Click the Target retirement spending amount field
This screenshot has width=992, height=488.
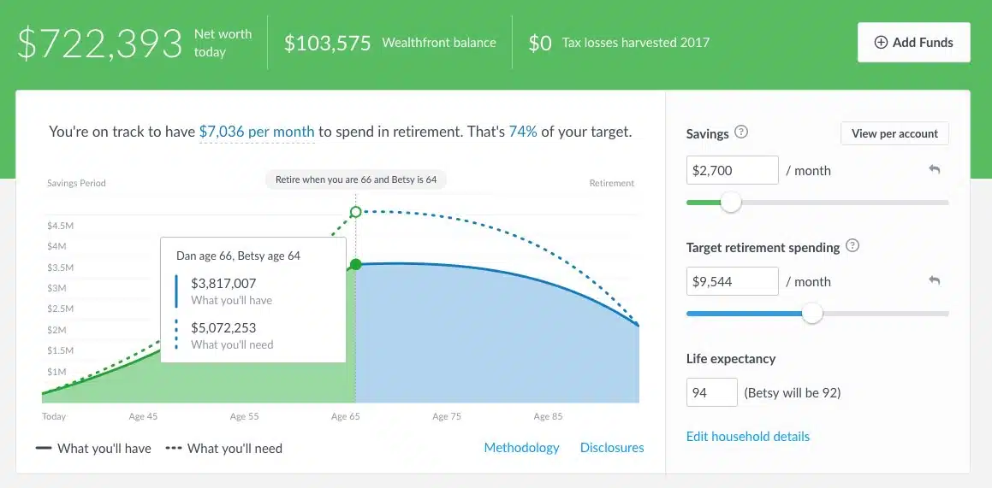(732, 281)
